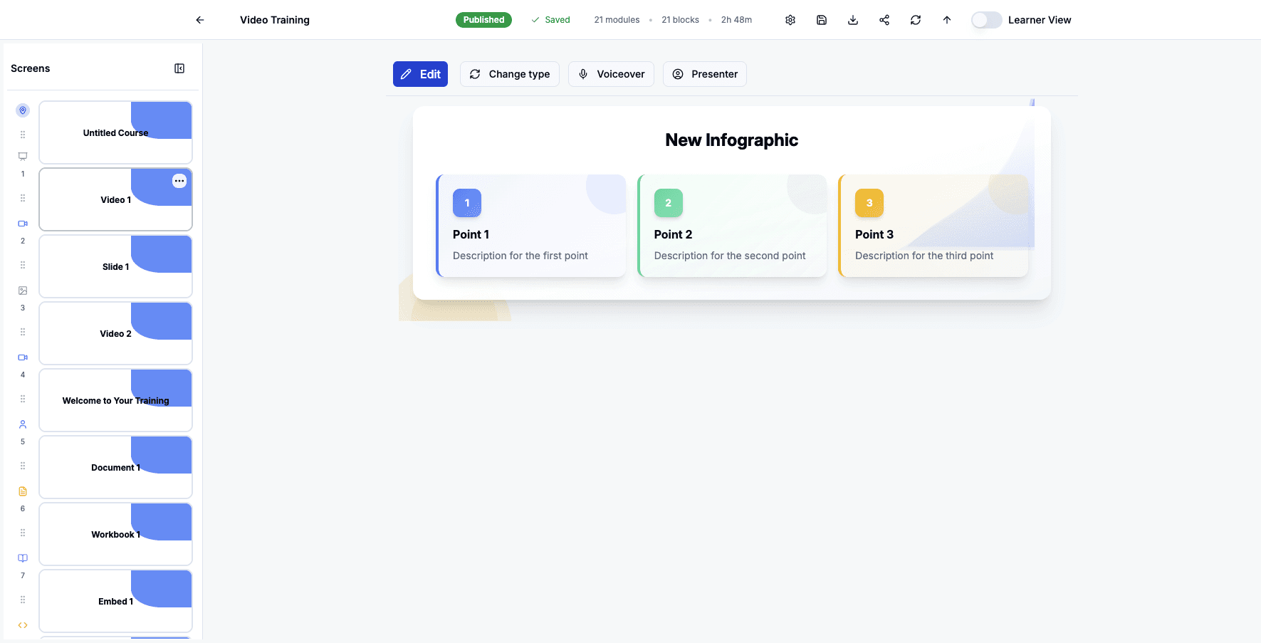Click the code brackets icon for Embed 1
Viewport: 1261px width, 643px height.
23,624
